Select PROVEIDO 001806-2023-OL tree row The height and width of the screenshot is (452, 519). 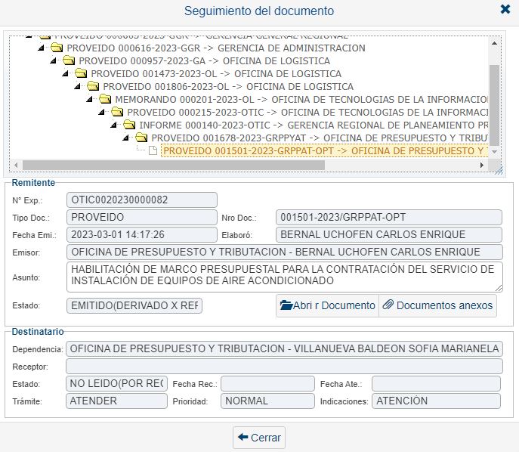pyautogui.click(x=228, y=87)
